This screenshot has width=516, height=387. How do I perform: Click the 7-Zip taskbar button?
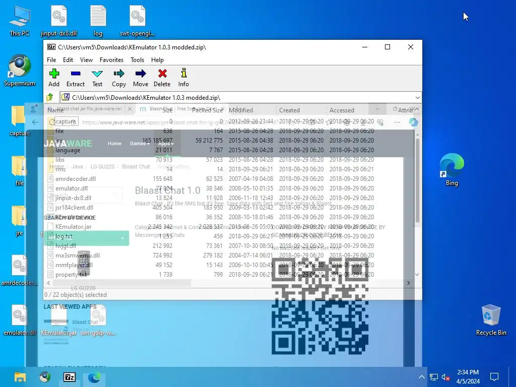coord(70,377)
